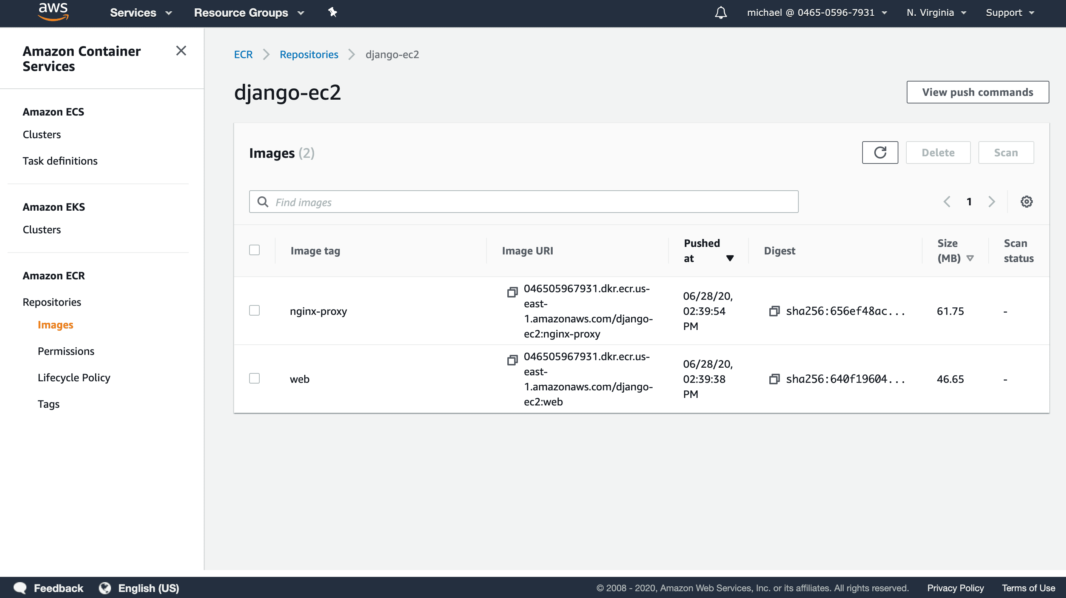The width and height of the screenshot is (1066, 598).
Task: Open the N. Virginia region selector
Action: 936,13
